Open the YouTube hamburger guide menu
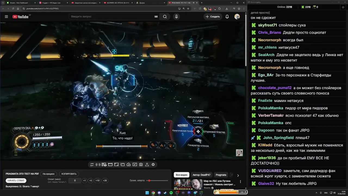The height and width of the screenshot is (196, 348). point(6,17)
